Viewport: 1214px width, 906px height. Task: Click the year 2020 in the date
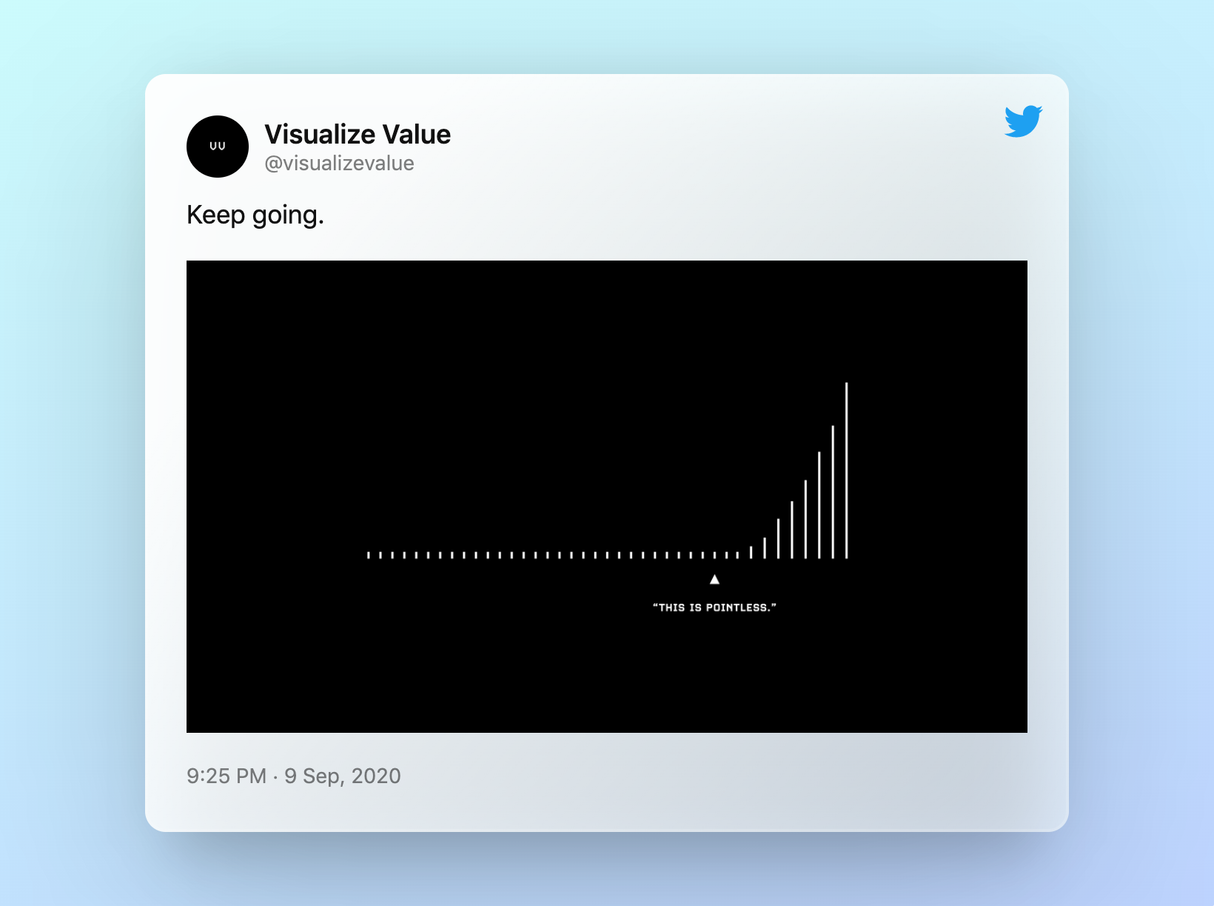pyautogui.click(x=376, y=776)
